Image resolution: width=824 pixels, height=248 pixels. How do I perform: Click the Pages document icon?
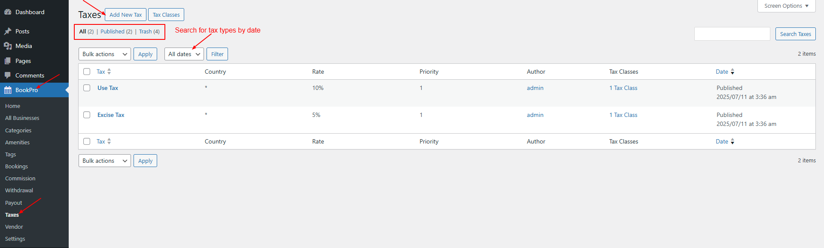pos(8,61)
